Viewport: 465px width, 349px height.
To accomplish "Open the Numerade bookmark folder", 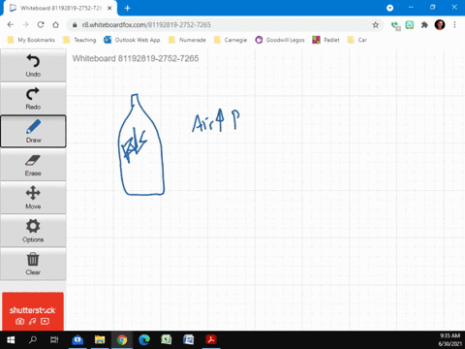I will pos(187,40).
